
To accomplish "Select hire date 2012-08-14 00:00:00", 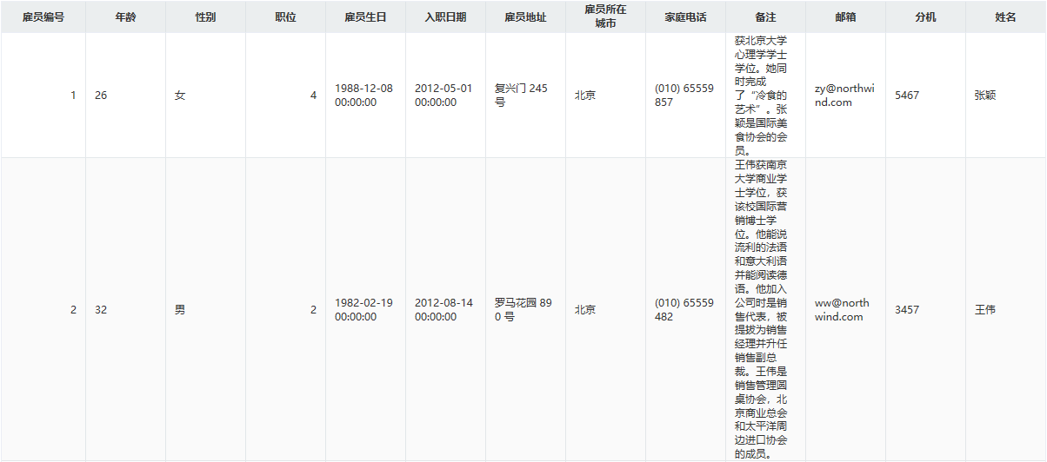I will (x=445, y=309).
